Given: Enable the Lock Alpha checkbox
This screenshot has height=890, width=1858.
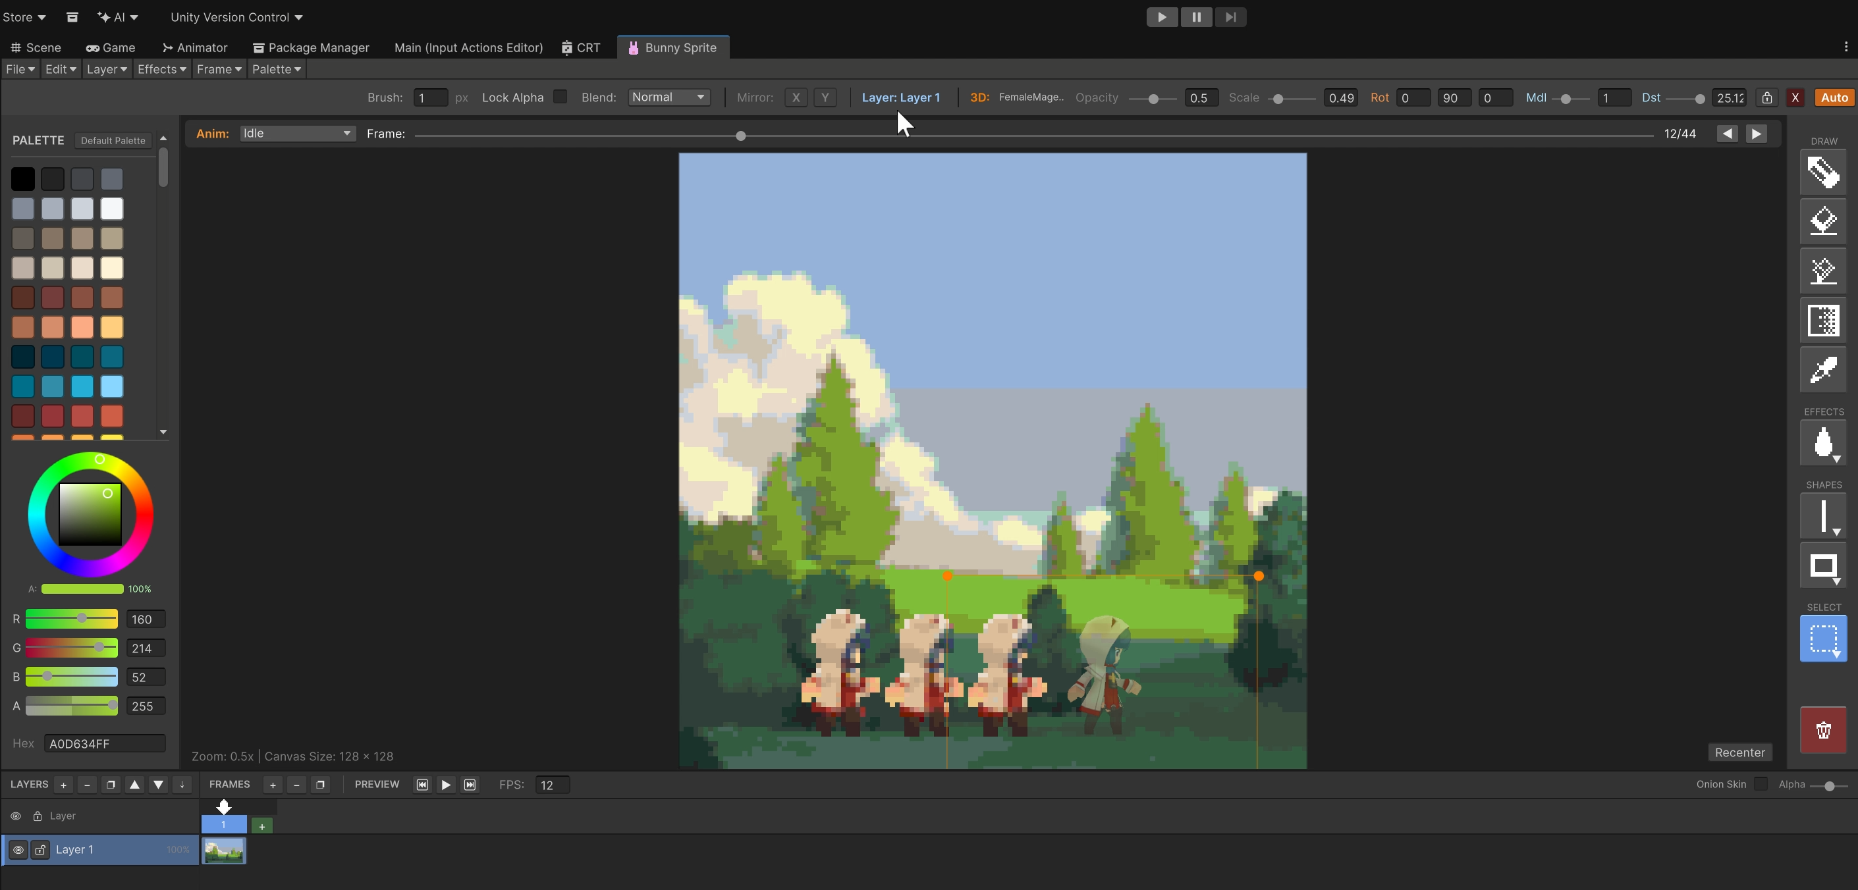Looking at the screenshot, I should [560, 97].
